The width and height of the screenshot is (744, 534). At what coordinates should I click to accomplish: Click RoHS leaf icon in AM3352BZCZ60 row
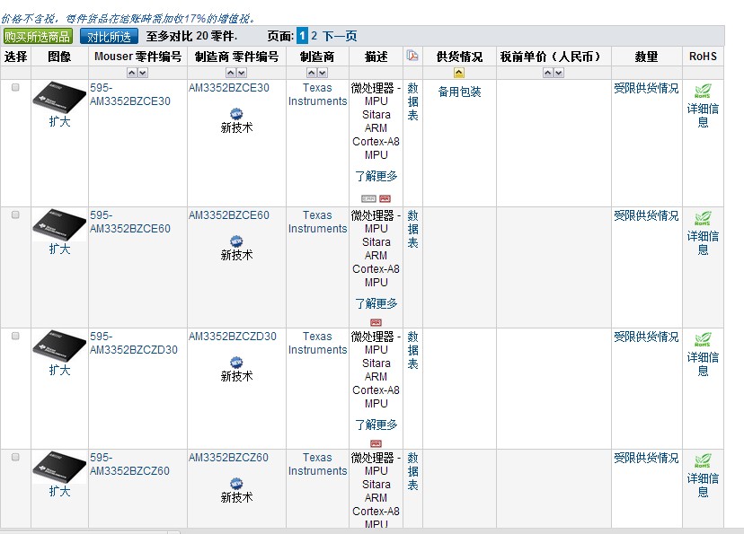click(x=703, y=461)
